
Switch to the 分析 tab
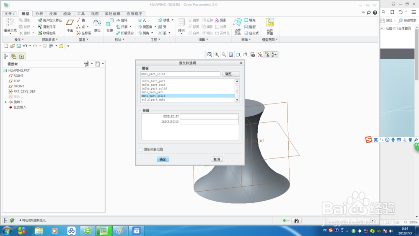point(39,14)
